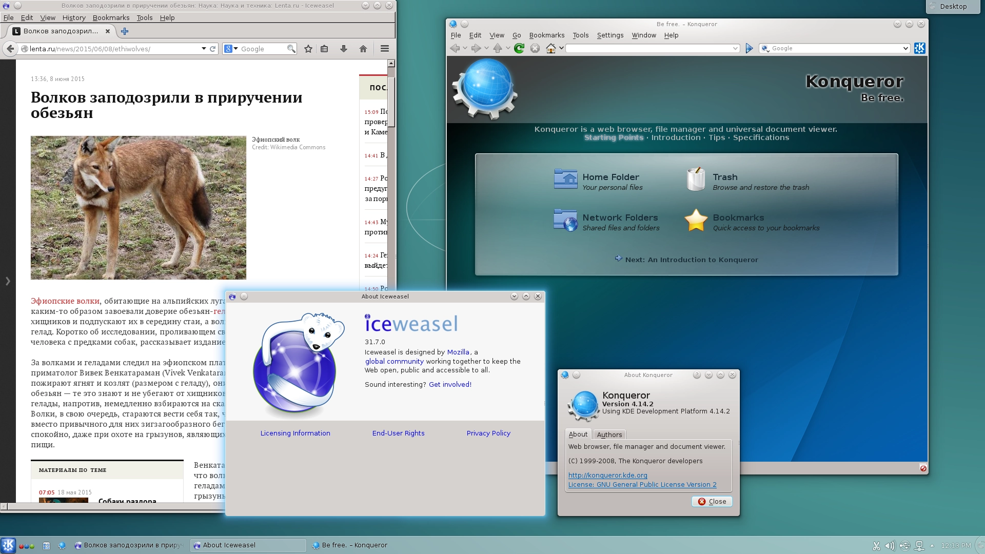Expand Iceweasel URL history dropdown
Image resolution: width=985 pixels, height=554 pixels.
point(204,49)
